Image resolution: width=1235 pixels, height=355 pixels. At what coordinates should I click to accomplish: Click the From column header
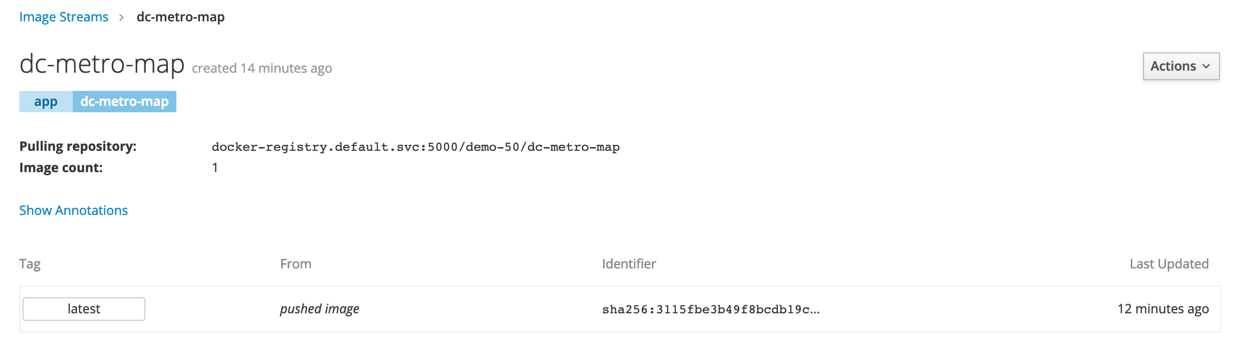[x=296, y=264]
